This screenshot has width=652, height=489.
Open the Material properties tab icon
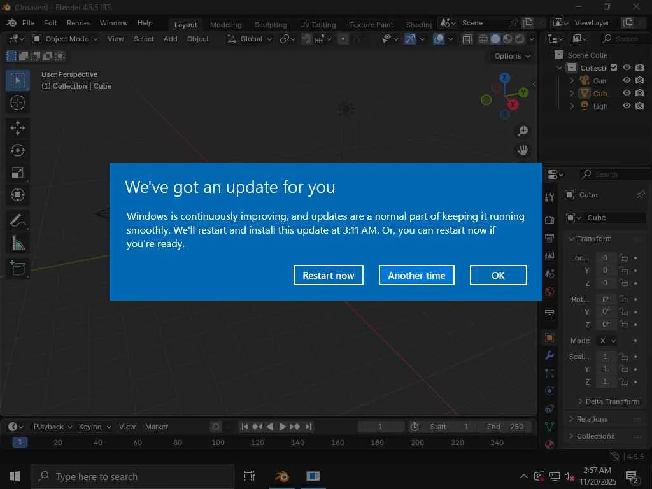[549, 444]
